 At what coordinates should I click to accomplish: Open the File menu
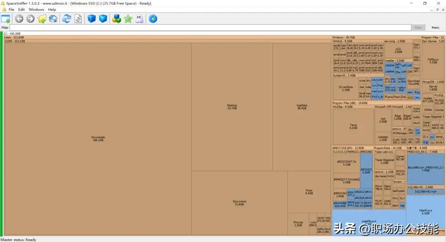click(x=11, y=9)
